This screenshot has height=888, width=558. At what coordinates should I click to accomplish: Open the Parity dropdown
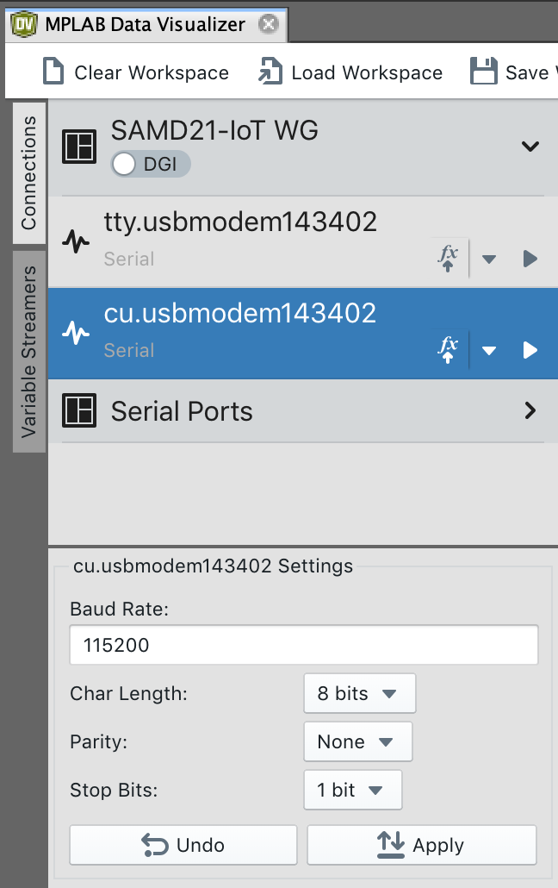[x=357, y=741]
